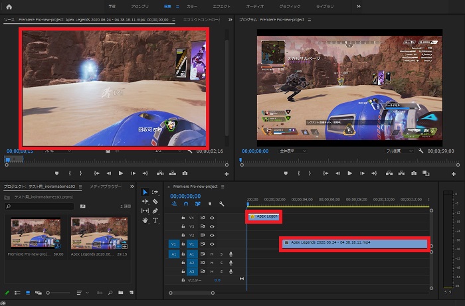The height and width of the screenshot is (306, 465).
Task: Select the Slip tool
Action: [x=145, y=210]
